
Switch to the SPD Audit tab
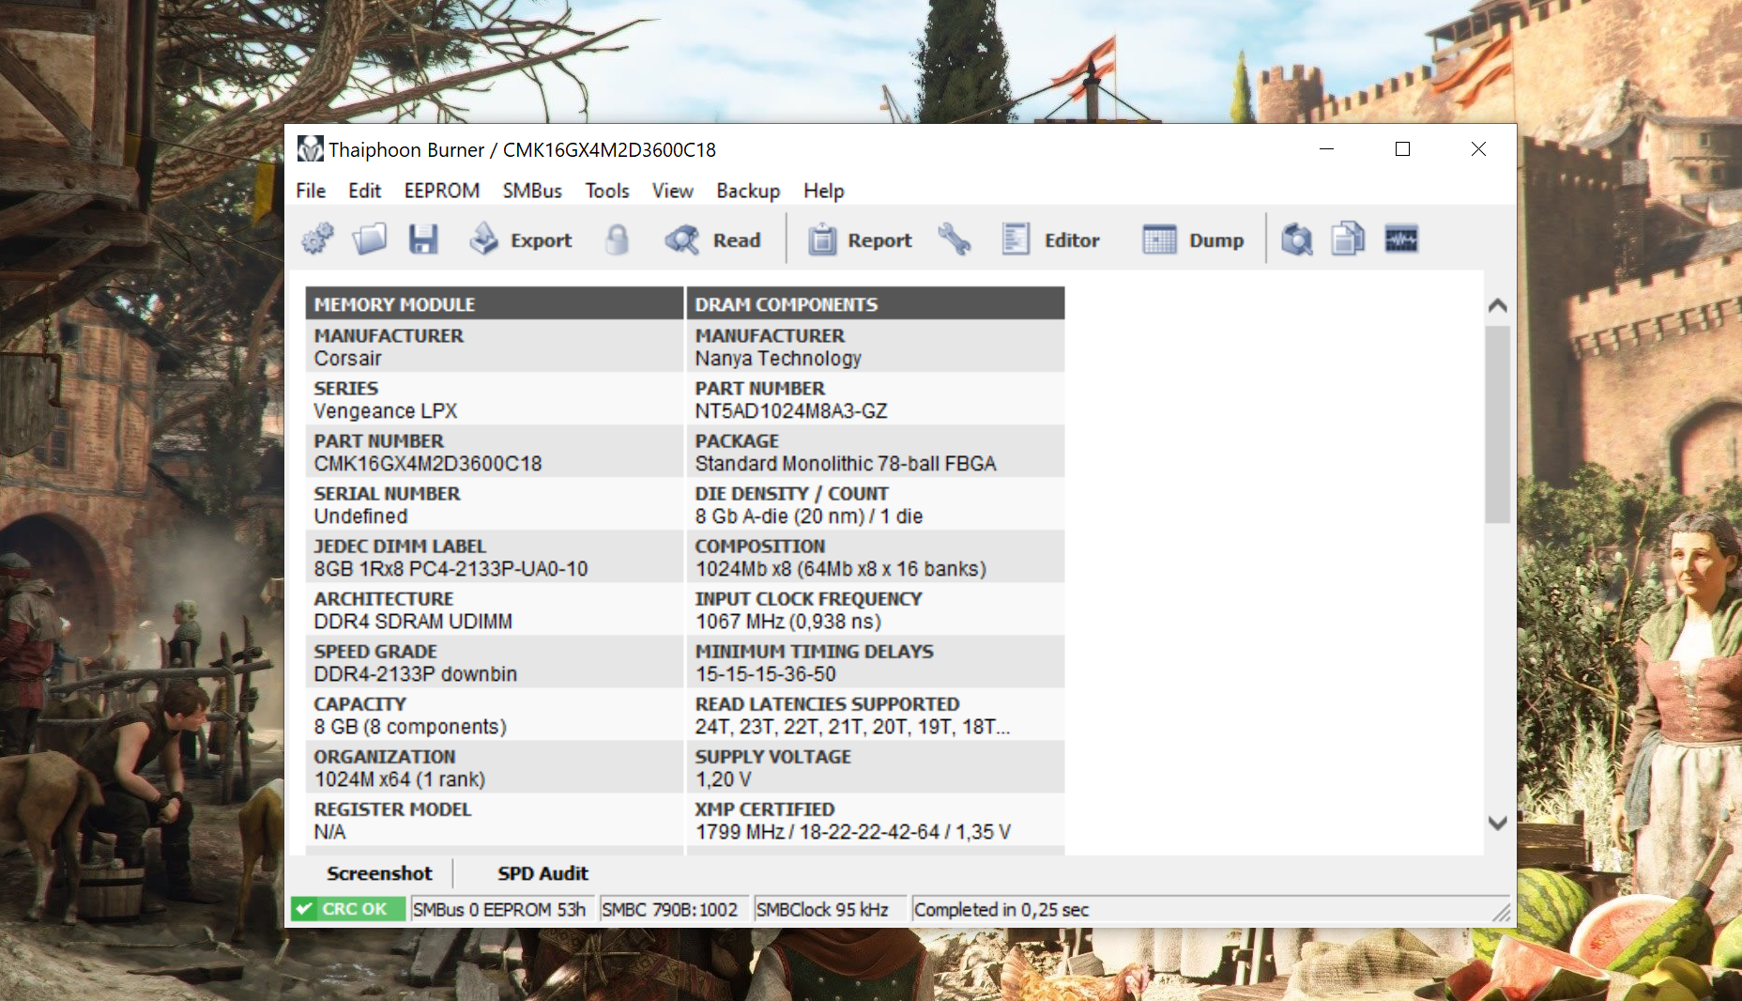[542, 873]
